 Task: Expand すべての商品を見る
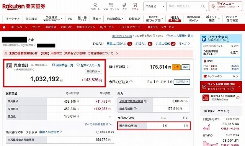click(x=98, y=124)
